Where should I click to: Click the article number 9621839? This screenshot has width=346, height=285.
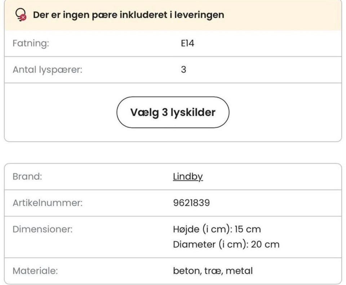point(191,203)
